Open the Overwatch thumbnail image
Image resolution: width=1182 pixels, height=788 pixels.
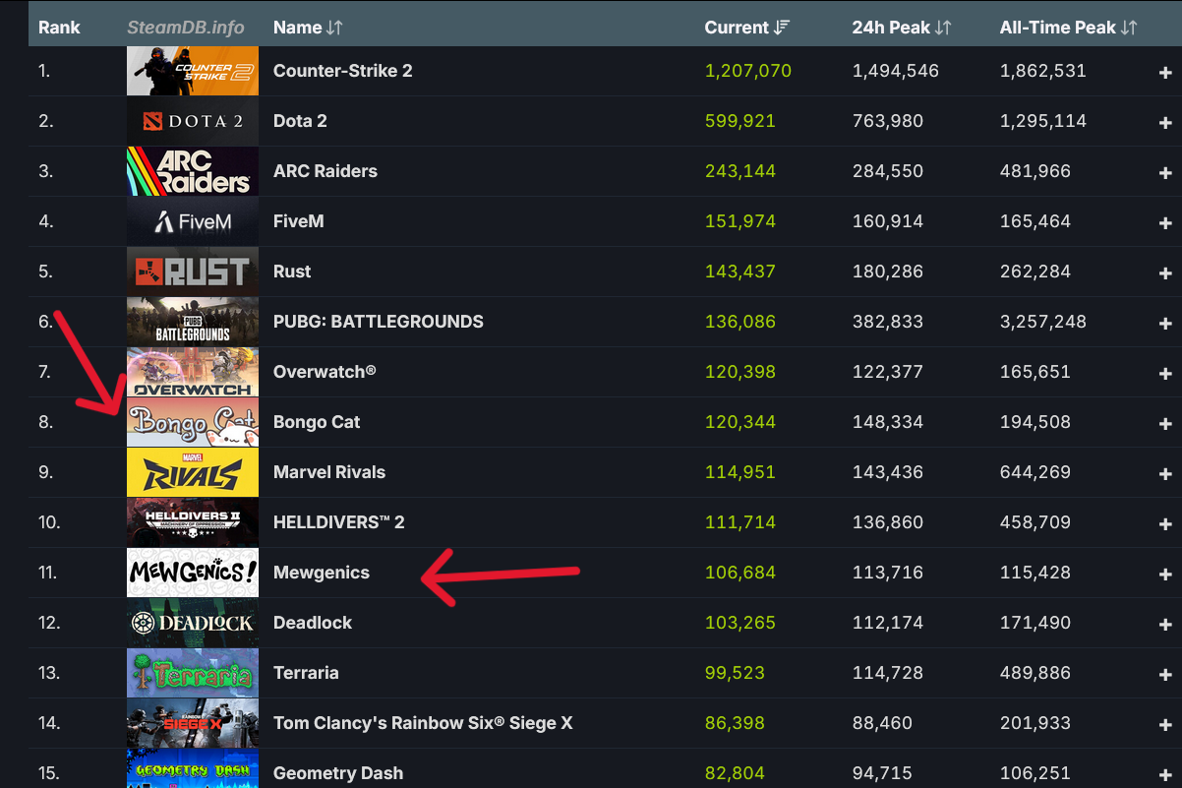[193, 372]
